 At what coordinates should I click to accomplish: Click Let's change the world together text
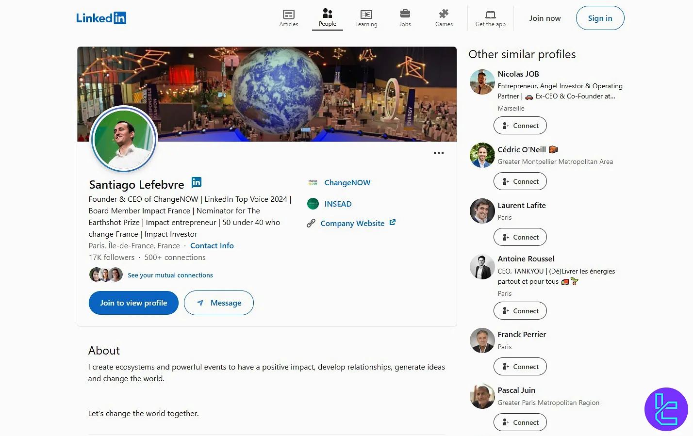143,414
